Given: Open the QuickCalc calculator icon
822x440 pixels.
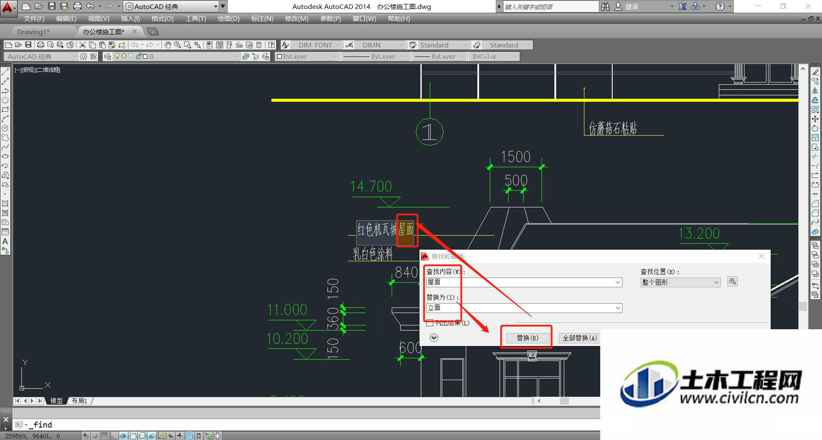Looking at the screenshot, I should point(259,45).
